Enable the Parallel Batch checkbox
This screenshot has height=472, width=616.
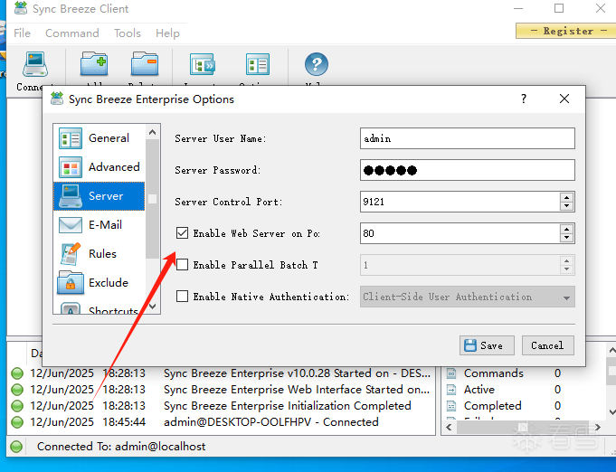click(182, 265)
